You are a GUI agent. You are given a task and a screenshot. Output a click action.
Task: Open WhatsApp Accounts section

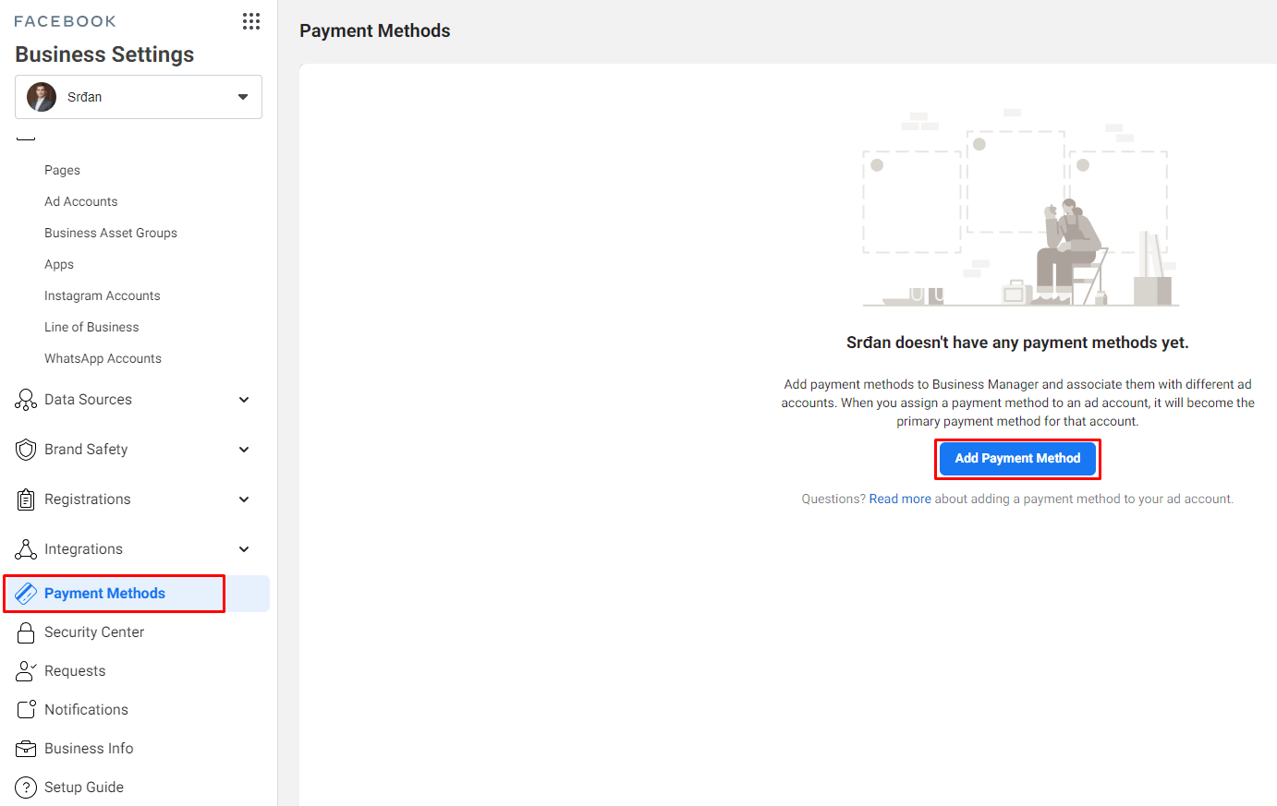[103, 358]
